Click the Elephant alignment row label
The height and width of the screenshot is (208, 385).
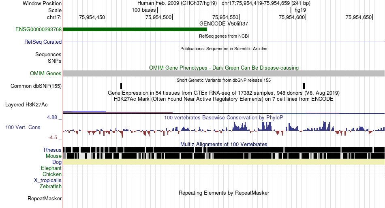point(51,168)
